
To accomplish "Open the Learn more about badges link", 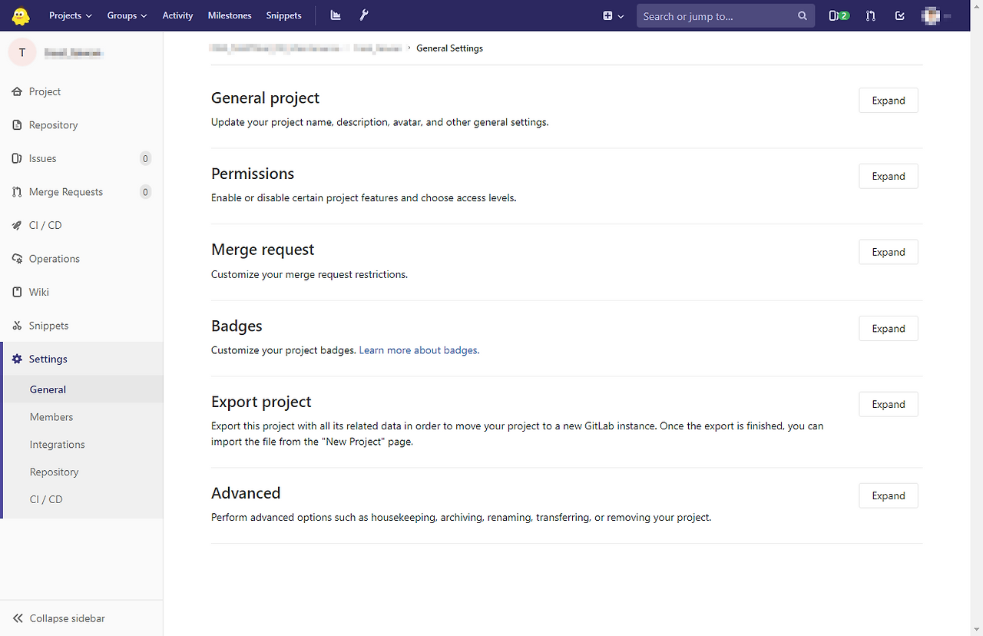I will (x=418, y=349).
